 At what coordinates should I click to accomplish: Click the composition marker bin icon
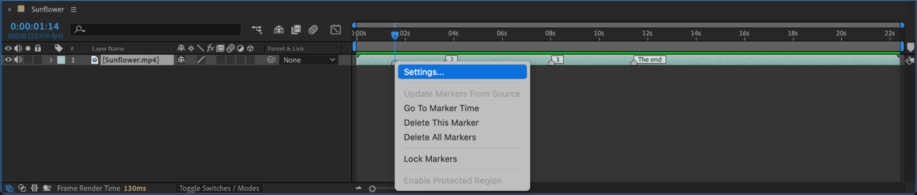pos(910,47)
